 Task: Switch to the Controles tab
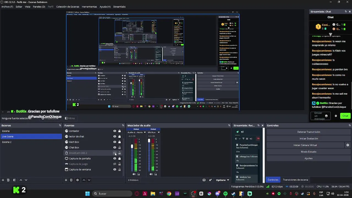[x=273, y=180]
